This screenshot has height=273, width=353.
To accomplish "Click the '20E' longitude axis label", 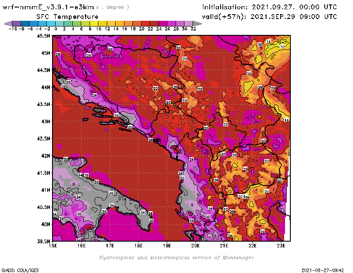I will click(x=195, y=246).
